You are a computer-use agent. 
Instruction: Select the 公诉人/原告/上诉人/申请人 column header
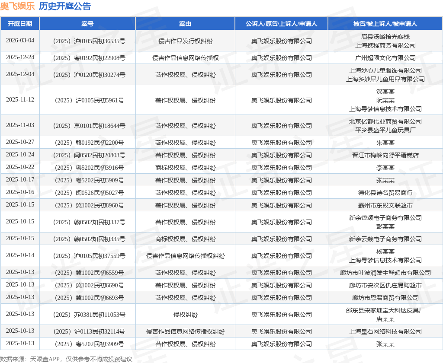point(281,24)
